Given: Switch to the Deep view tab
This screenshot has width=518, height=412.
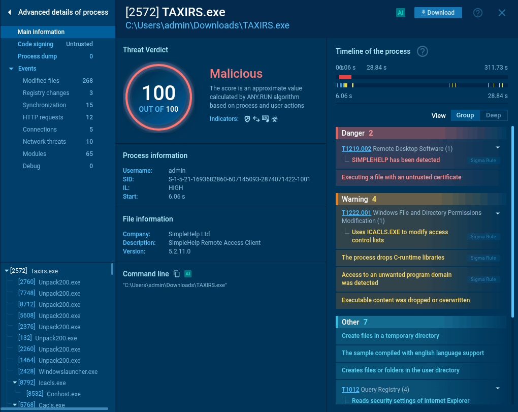Looking at the screenshot, I should (493, 115).
